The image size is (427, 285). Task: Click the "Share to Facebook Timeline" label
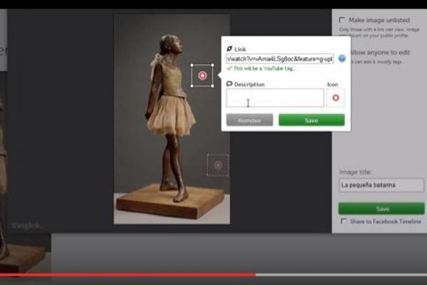pos(385,222)
